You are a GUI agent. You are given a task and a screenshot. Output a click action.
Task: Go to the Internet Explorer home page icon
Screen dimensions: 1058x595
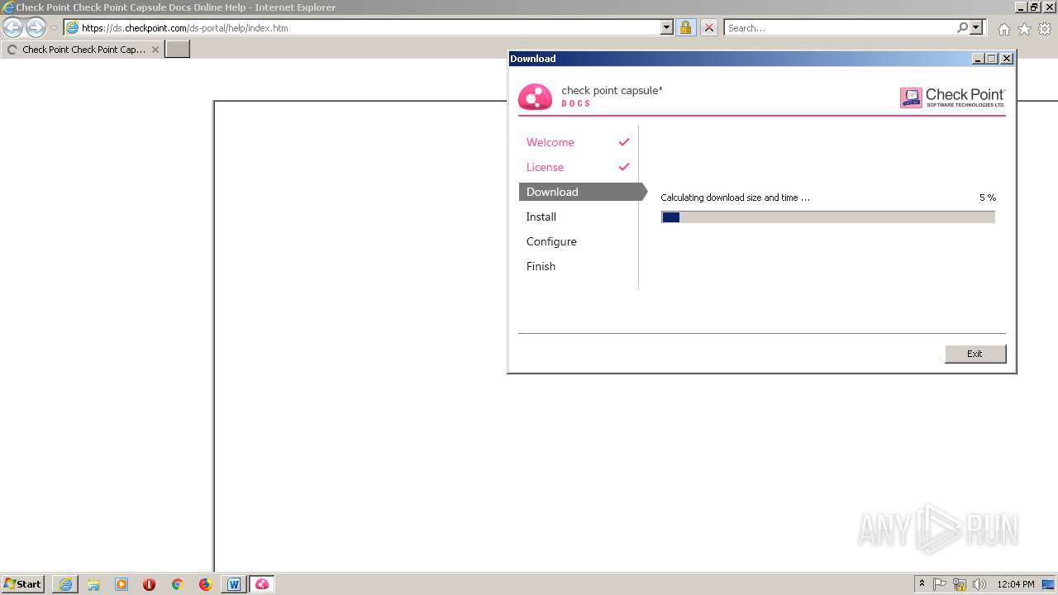[x=1003, y=29]
